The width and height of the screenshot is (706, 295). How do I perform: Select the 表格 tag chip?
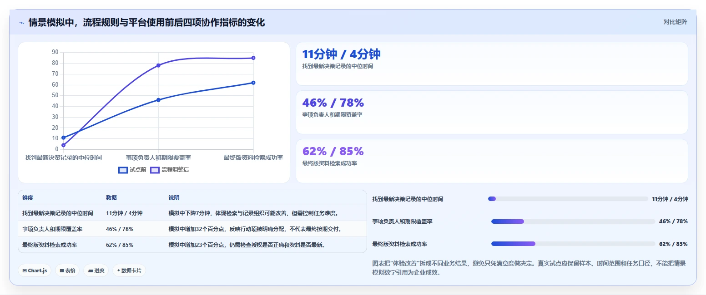(x=68, y=270)
